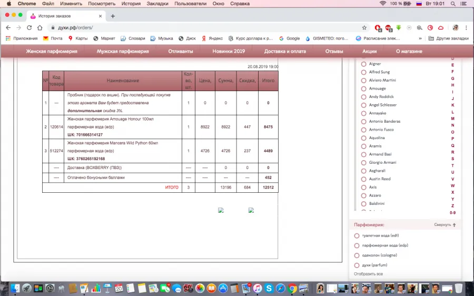
Task: Open the Отливанты page
Action: 181,51
